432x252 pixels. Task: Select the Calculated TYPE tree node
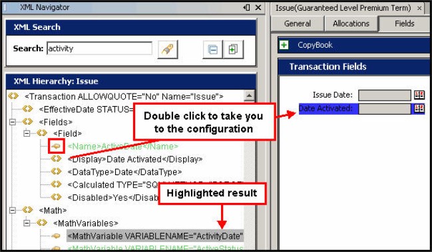coord(113,185)
